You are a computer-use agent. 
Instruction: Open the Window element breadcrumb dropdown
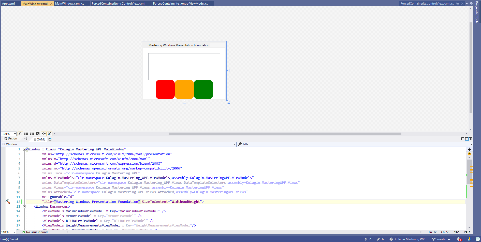click(x=234, y=144)
